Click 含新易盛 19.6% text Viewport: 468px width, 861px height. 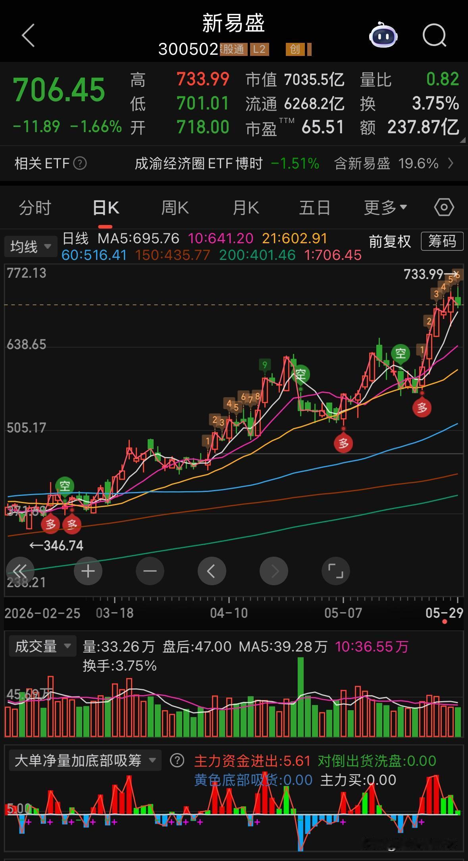pos(386,163)
